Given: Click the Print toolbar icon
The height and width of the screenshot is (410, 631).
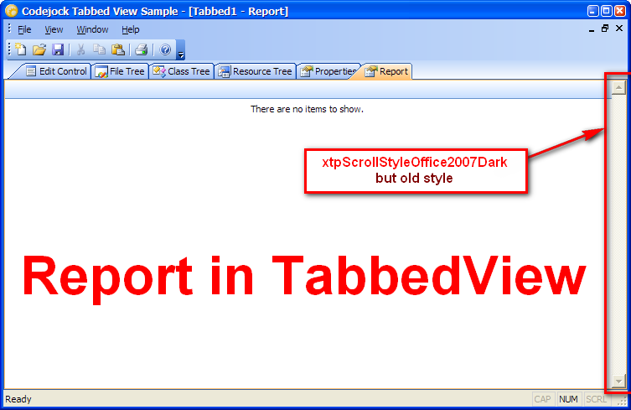Looking at the screenshot, I should click(x=142, y=50).
